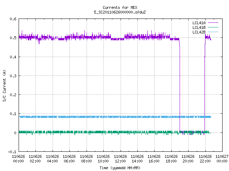The width and height of the screenshot is (229, 171).
Task: Click the '110626 04:00' x-axis tick label
Action: pos(53,159)
